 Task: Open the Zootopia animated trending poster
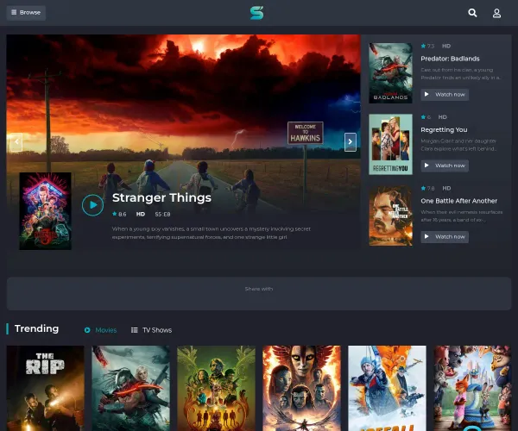[472, 388]
